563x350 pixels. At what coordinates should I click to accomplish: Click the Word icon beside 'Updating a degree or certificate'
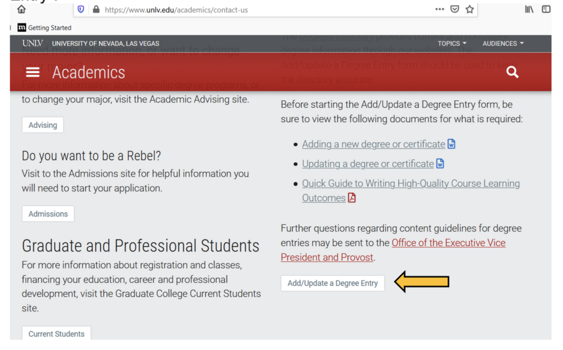coord(440,163)
